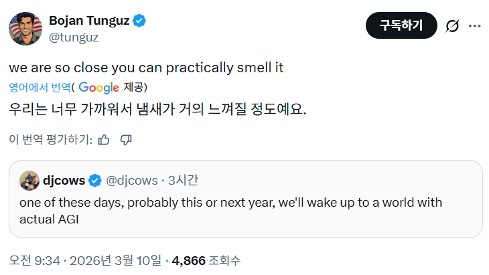Click the 3시간 timestamp in quoted tweet
This screenshot has width=489, height=275.
click(183, 180)
